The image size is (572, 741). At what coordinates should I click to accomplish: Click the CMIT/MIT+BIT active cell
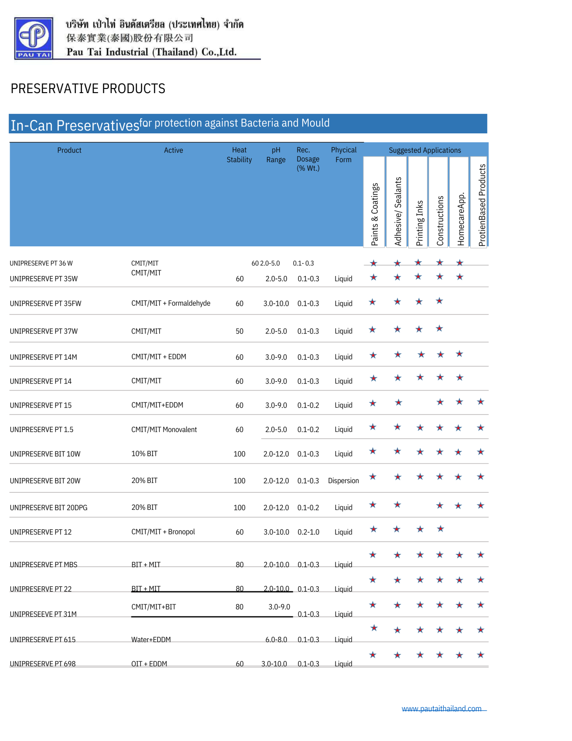coord(154,607)
